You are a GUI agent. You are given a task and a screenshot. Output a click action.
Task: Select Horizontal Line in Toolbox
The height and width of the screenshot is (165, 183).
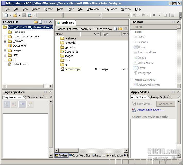145,52
